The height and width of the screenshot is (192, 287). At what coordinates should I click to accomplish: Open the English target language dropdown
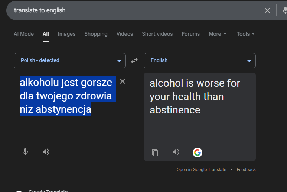[x=199, y=61]
